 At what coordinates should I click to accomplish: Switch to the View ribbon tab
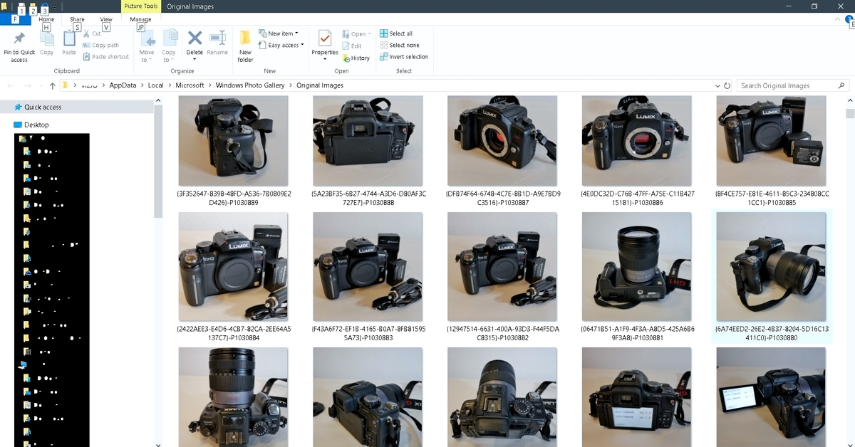106,19
